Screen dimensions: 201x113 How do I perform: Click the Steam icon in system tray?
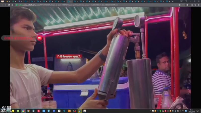click(x=175, y=111)
